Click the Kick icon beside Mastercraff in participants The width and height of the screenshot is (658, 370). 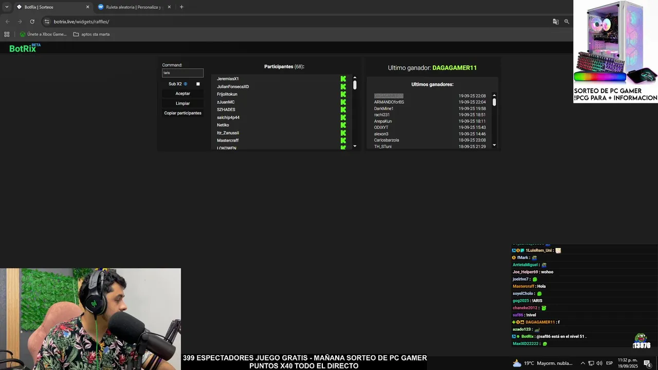343,140
